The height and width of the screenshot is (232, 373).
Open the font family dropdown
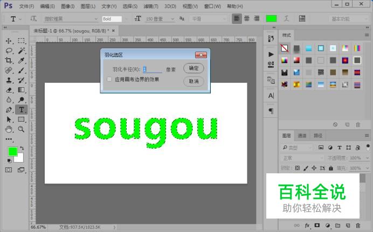71,19
